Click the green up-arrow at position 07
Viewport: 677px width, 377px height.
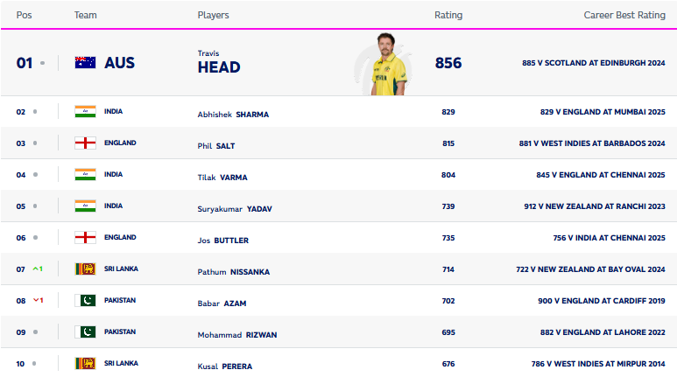pyautogui.click(x=37, y=269)
